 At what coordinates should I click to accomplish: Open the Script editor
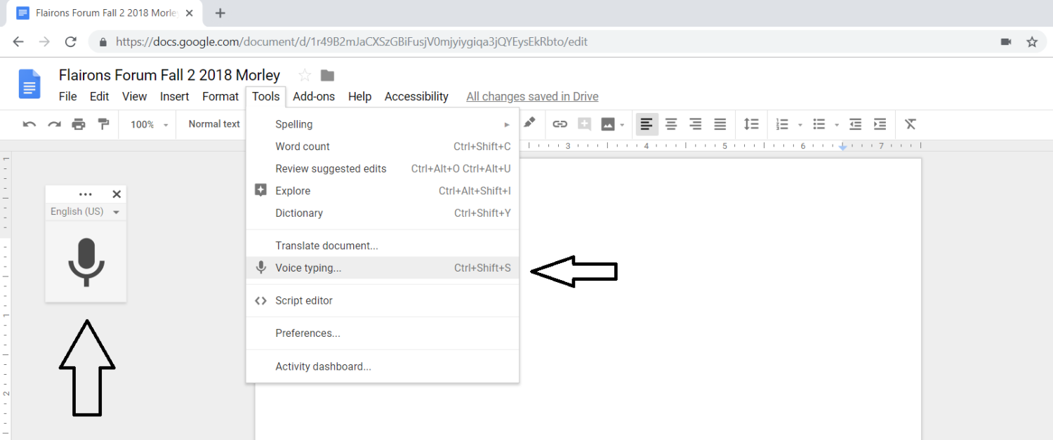click(x=383, y=300)
